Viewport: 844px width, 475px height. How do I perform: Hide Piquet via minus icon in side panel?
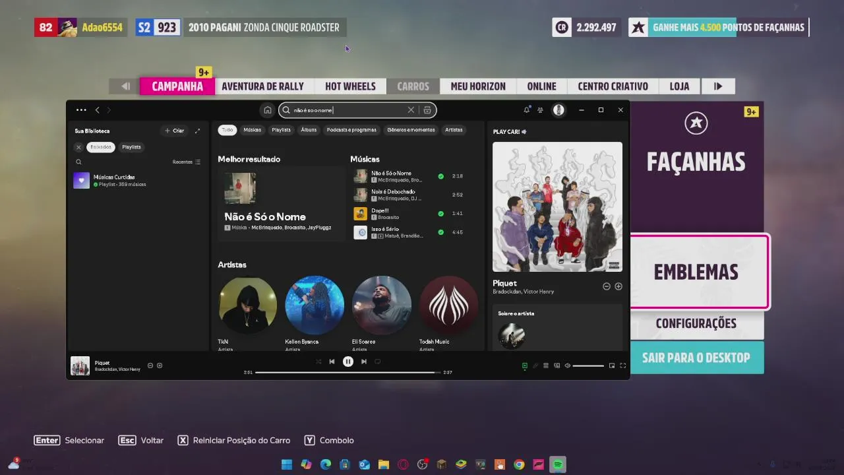click(x=607, y=286)
